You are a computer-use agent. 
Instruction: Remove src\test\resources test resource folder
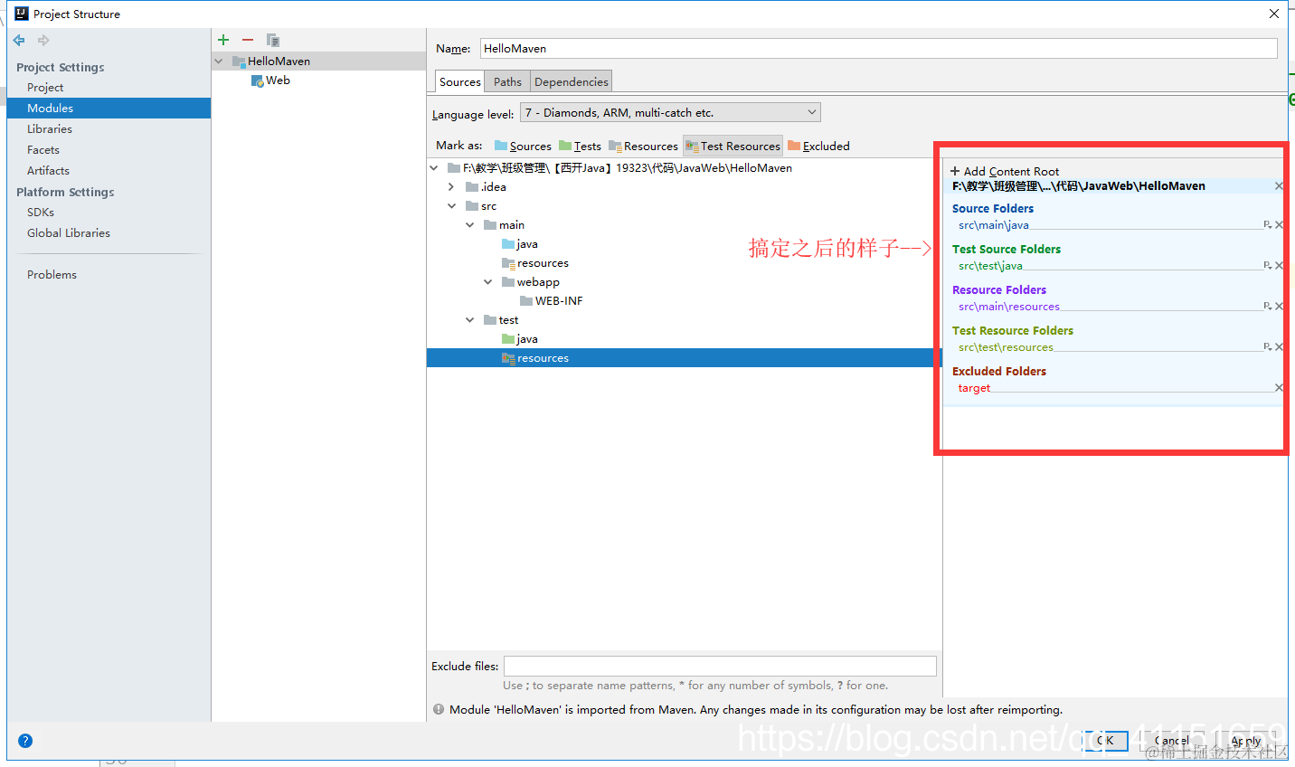(1279, 347)
